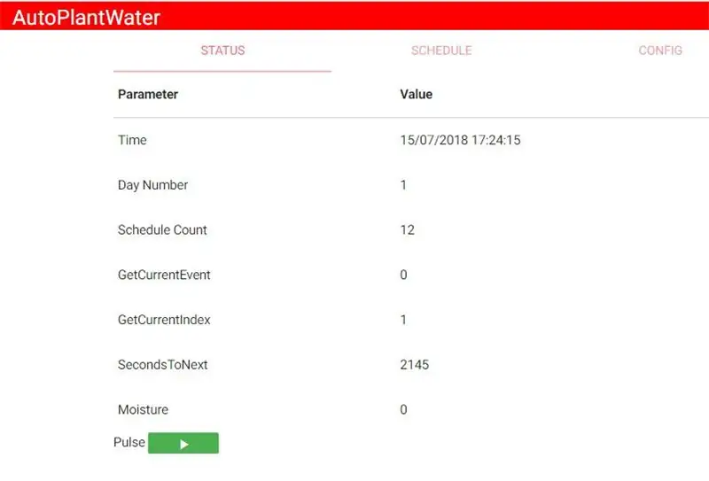Switch to the SCHEDULE tab

[x=440, y=50]
